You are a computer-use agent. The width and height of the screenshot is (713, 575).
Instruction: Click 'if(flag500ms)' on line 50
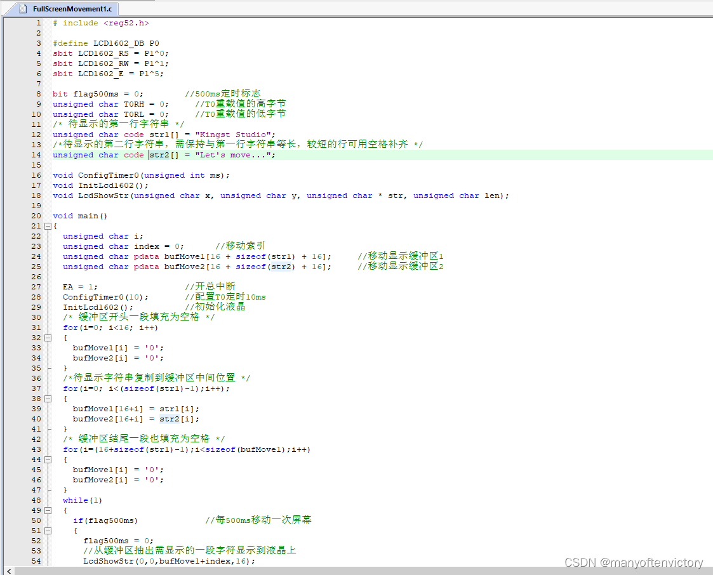(x=105, y=520)
